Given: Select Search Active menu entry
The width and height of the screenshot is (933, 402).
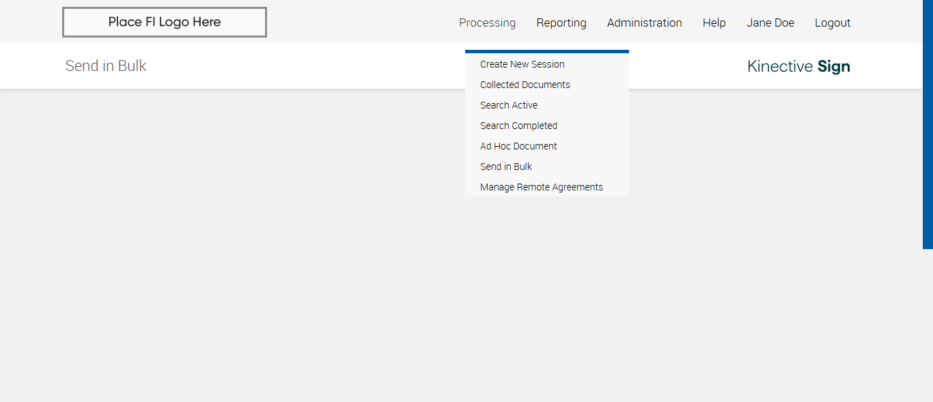Looking at the screenshot, I should pos(508,105).
